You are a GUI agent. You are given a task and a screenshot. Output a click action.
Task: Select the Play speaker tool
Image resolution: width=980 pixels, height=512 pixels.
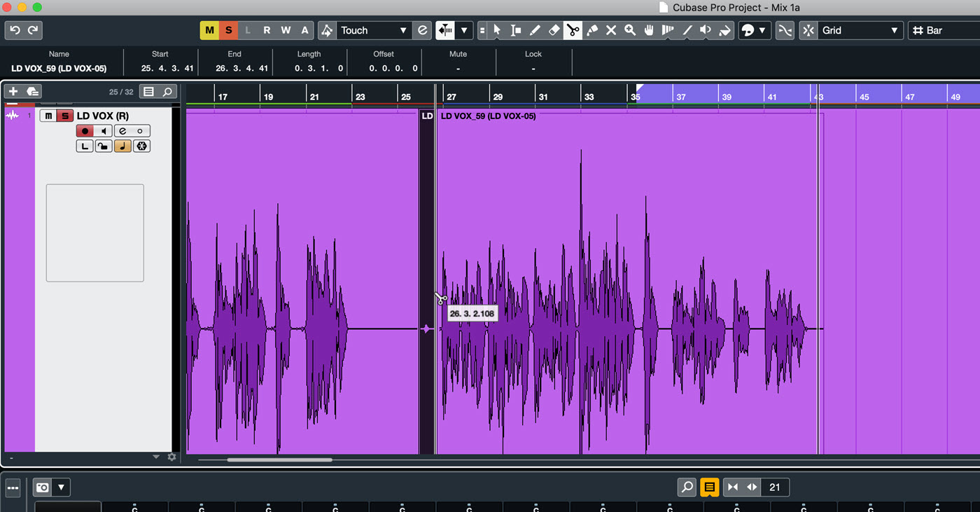pyautogui.click(x=706, y=30)
